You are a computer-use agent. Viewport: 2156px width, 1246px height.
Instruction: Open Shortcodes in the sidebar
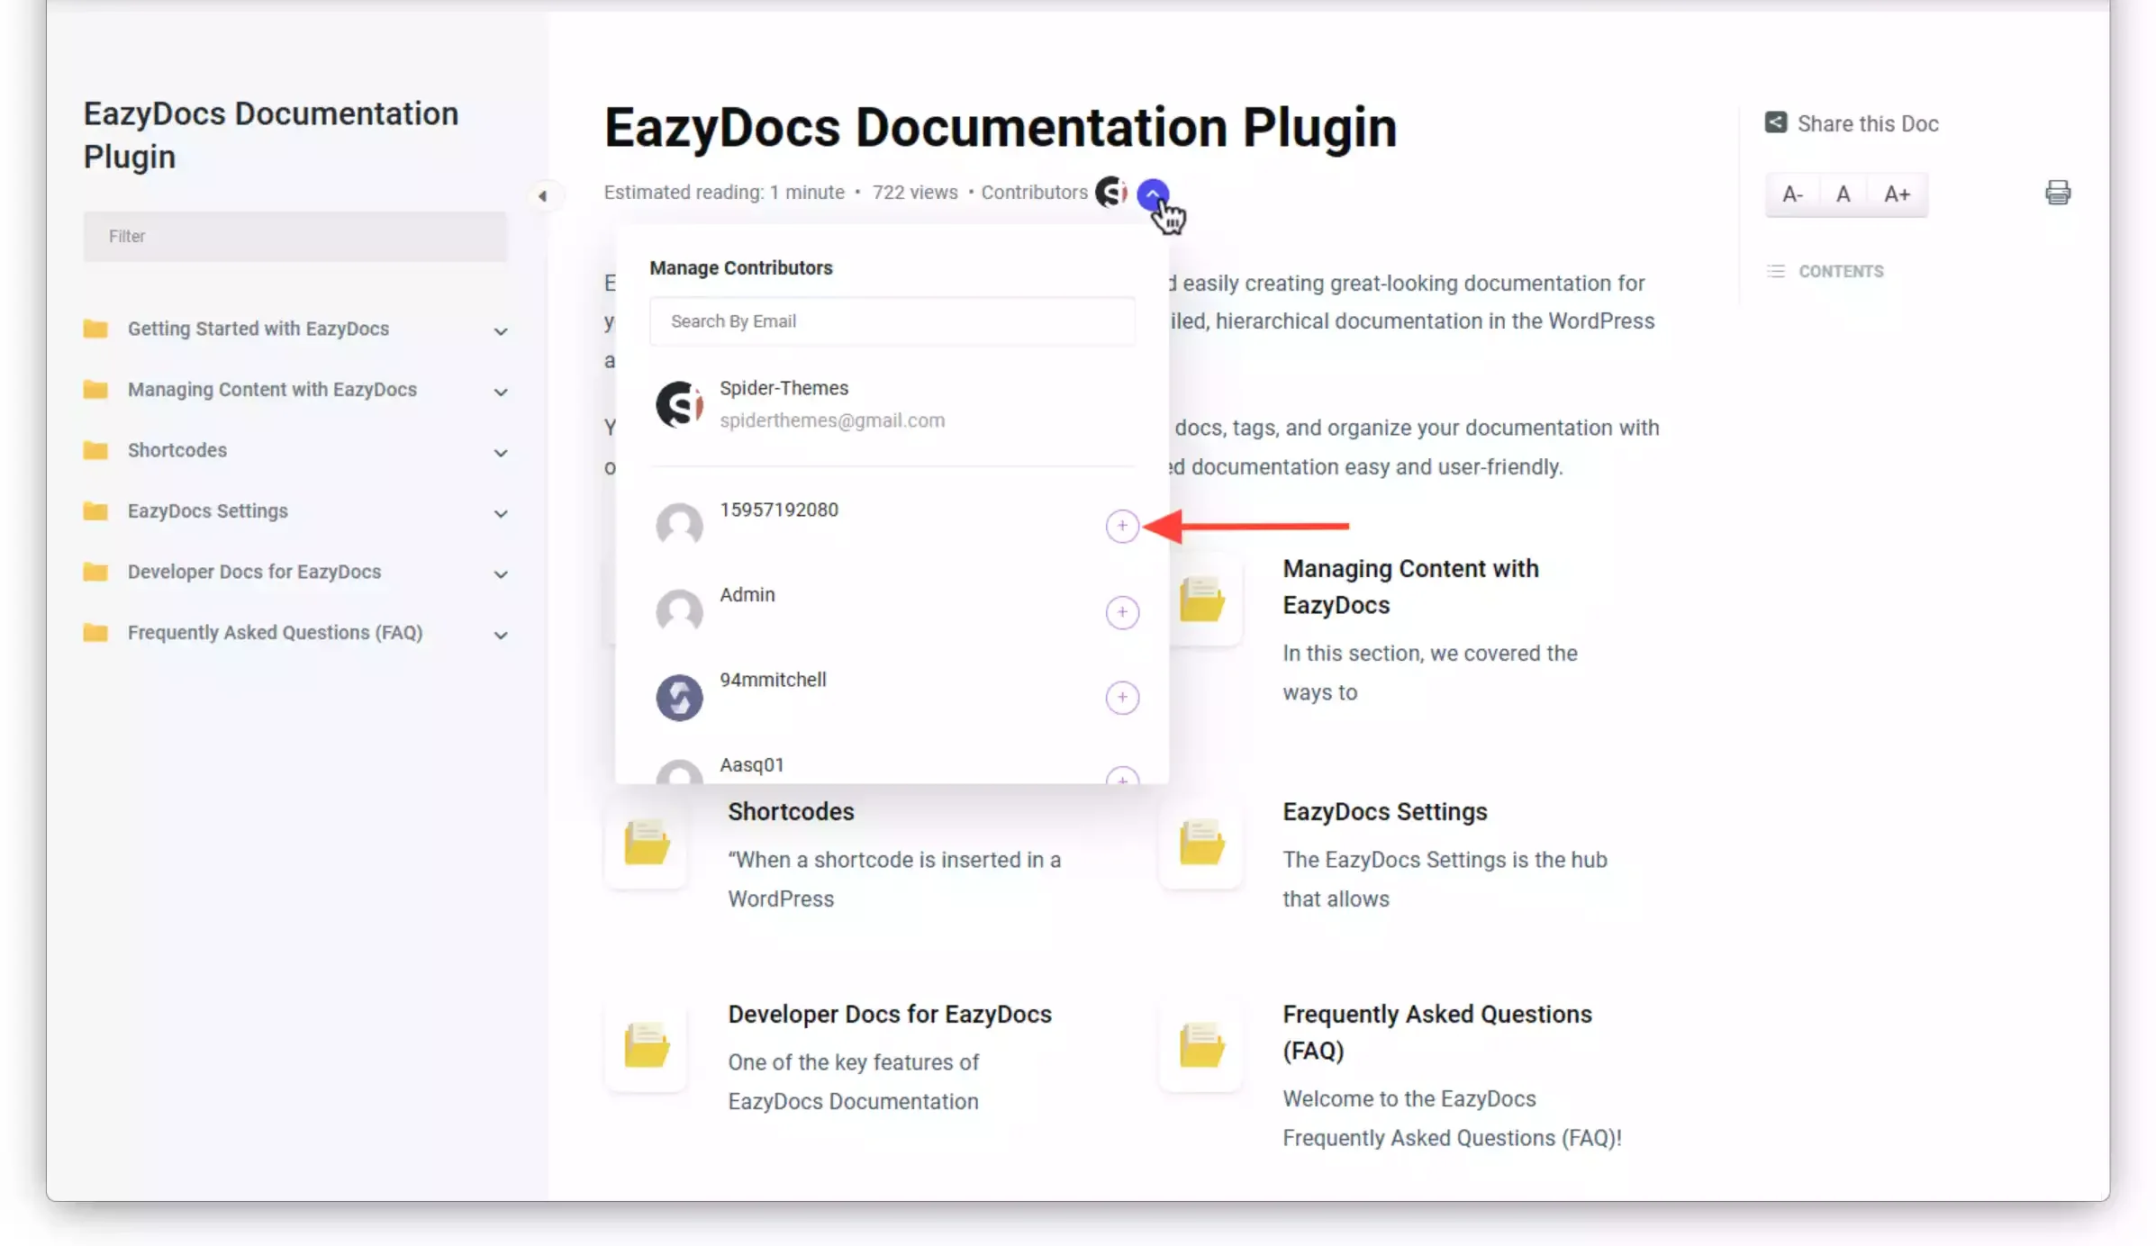(x=177, y=450)
